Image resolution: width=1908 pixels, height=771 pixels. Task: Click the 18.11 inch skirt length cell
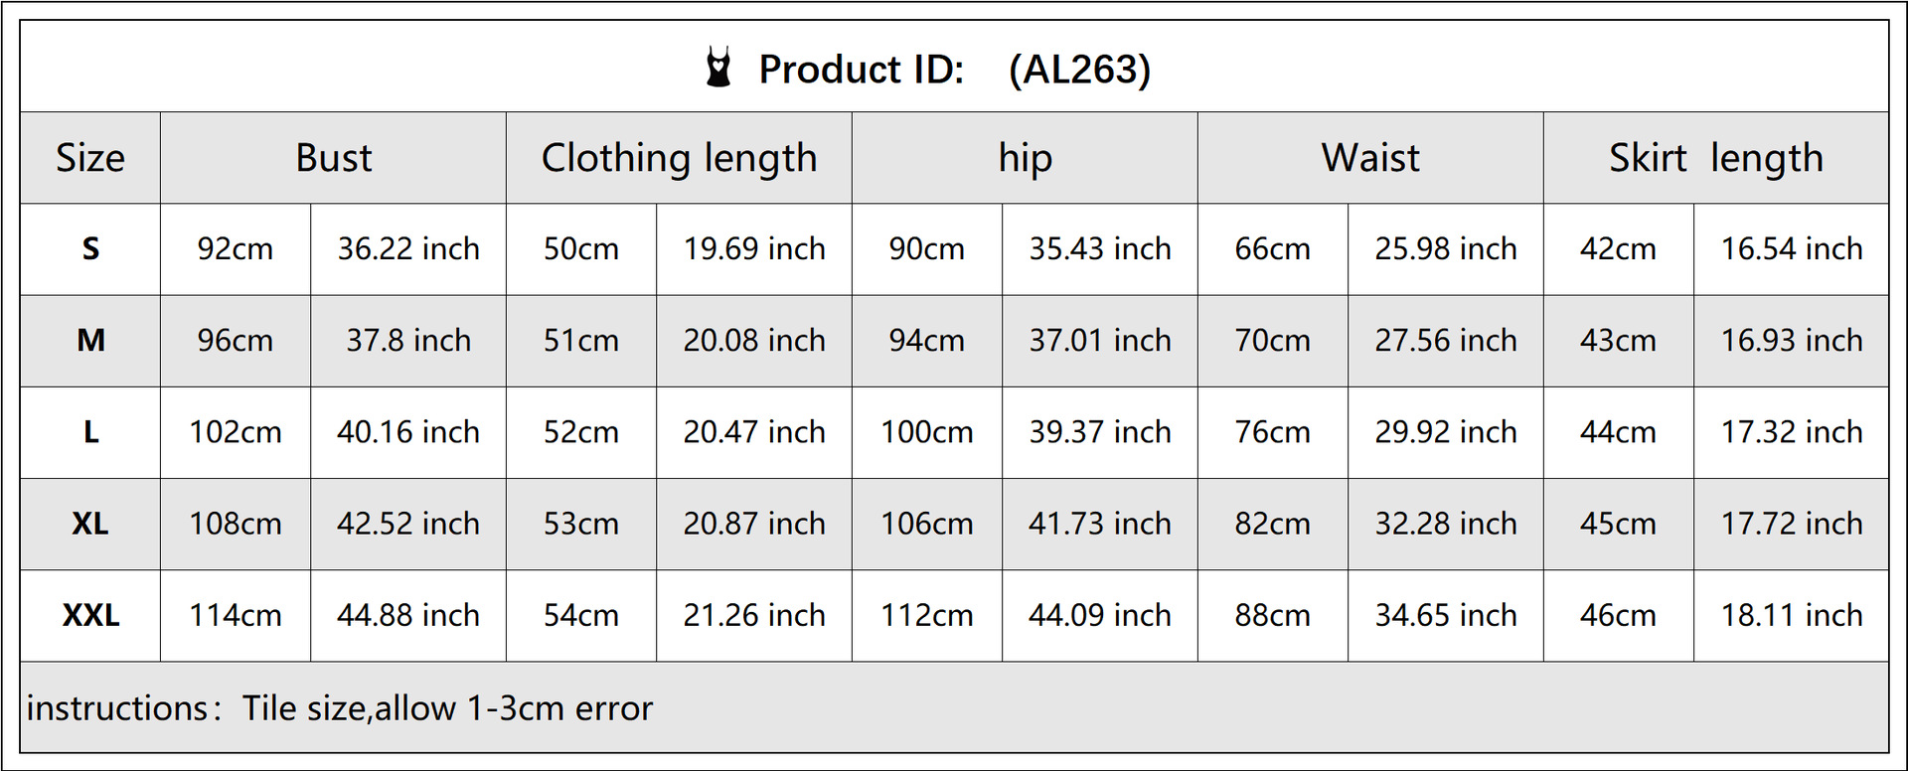coord(1792,615)
